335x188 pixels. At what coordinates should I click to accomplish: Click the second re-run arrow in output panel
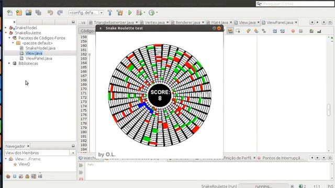[81, 172]
